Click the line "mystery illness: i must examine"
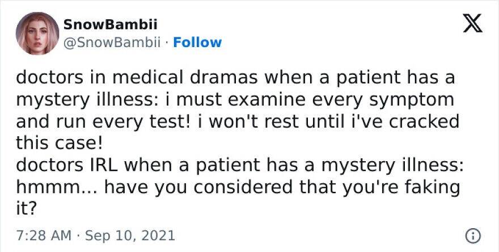This screenshot has height=252, width=499. click(x=235, y=99)
